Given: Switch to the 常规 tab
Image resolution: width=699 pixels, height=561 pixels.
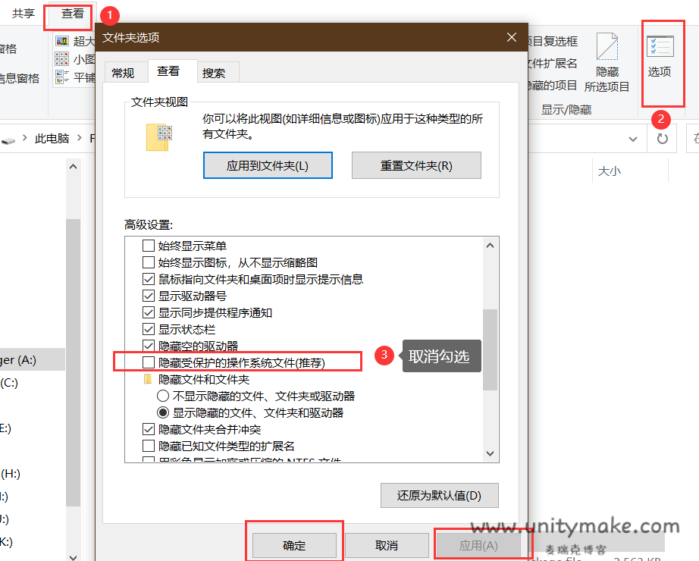Looking at the screenshot, I should tap(123, 73).
